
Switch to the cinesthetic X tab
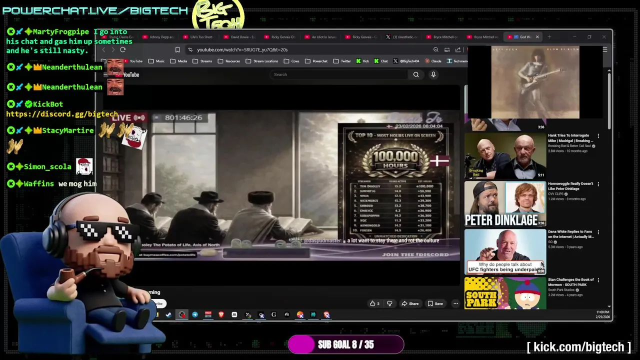[402, 36]
